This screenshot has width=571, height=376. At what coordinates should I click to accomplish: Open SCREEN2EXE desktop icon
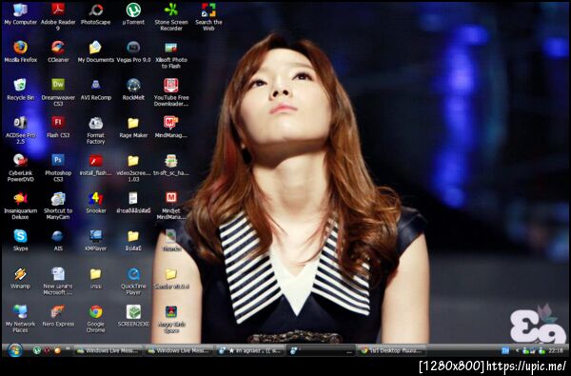133,315
